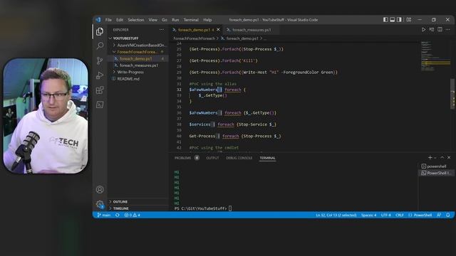The height and width of the screenshot is (256, 456).
Task: Open the File menu
Action: coord(108,20)
